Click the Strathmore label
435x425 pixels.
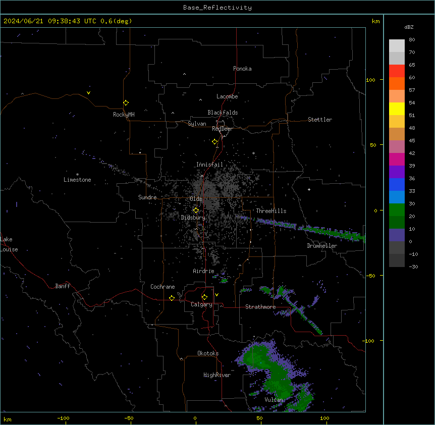[x=260, y=307]
